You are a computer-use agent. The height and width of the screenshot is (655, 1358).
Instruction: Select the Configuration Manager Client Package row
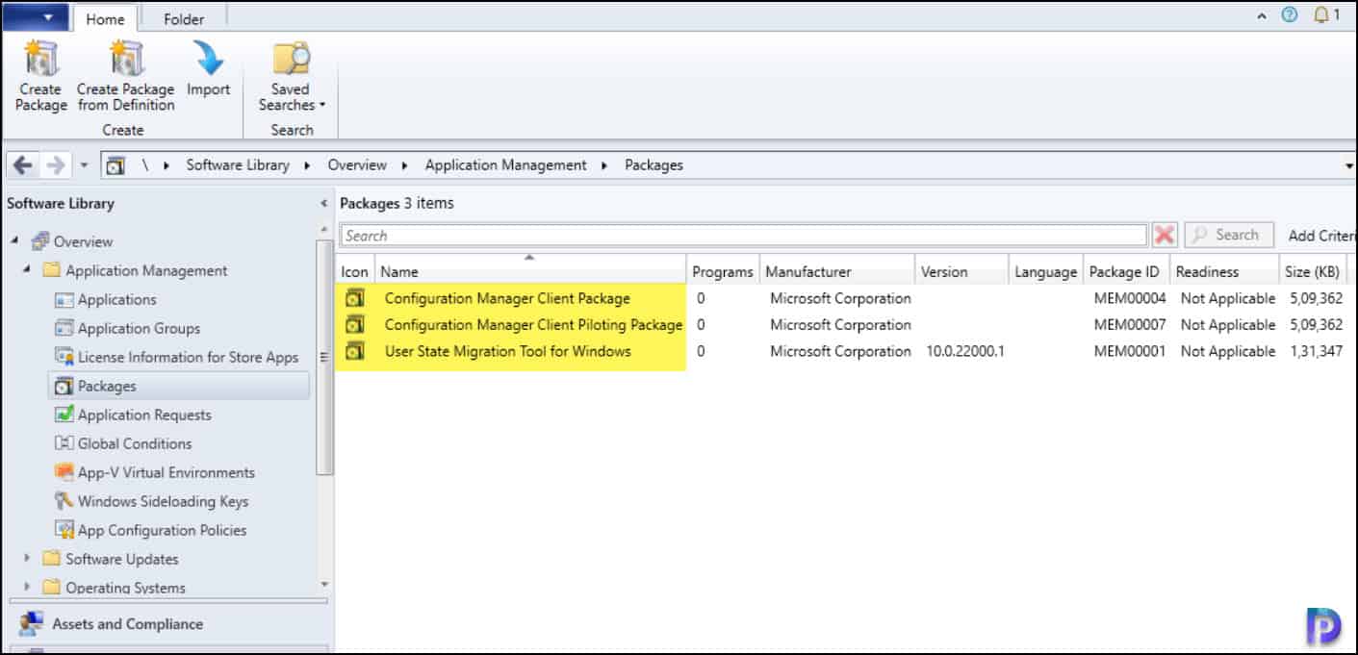tap(505, 298)
